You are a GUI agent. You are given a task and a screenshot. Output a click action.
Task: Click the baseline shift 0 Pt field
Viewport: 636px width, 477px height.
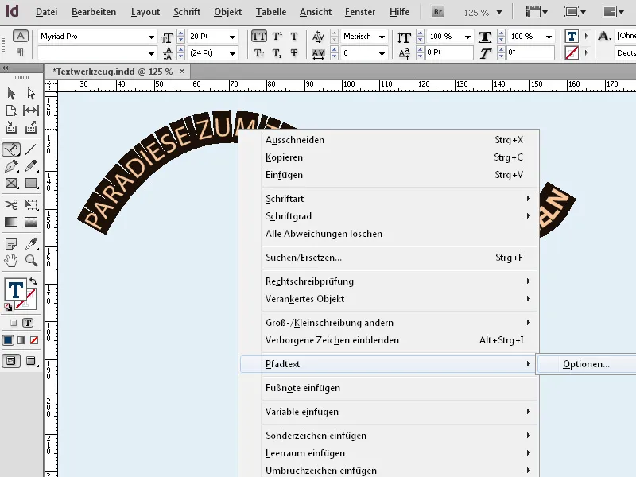(x=449, y=52)
